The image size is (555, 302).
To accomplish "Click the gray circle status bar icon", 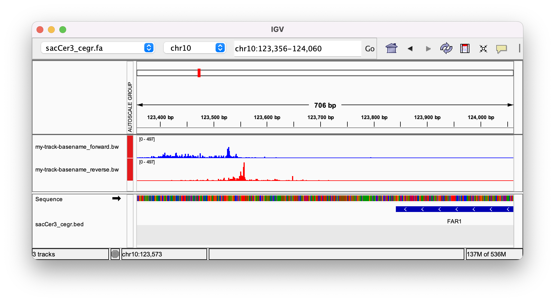I will point(115,254).
